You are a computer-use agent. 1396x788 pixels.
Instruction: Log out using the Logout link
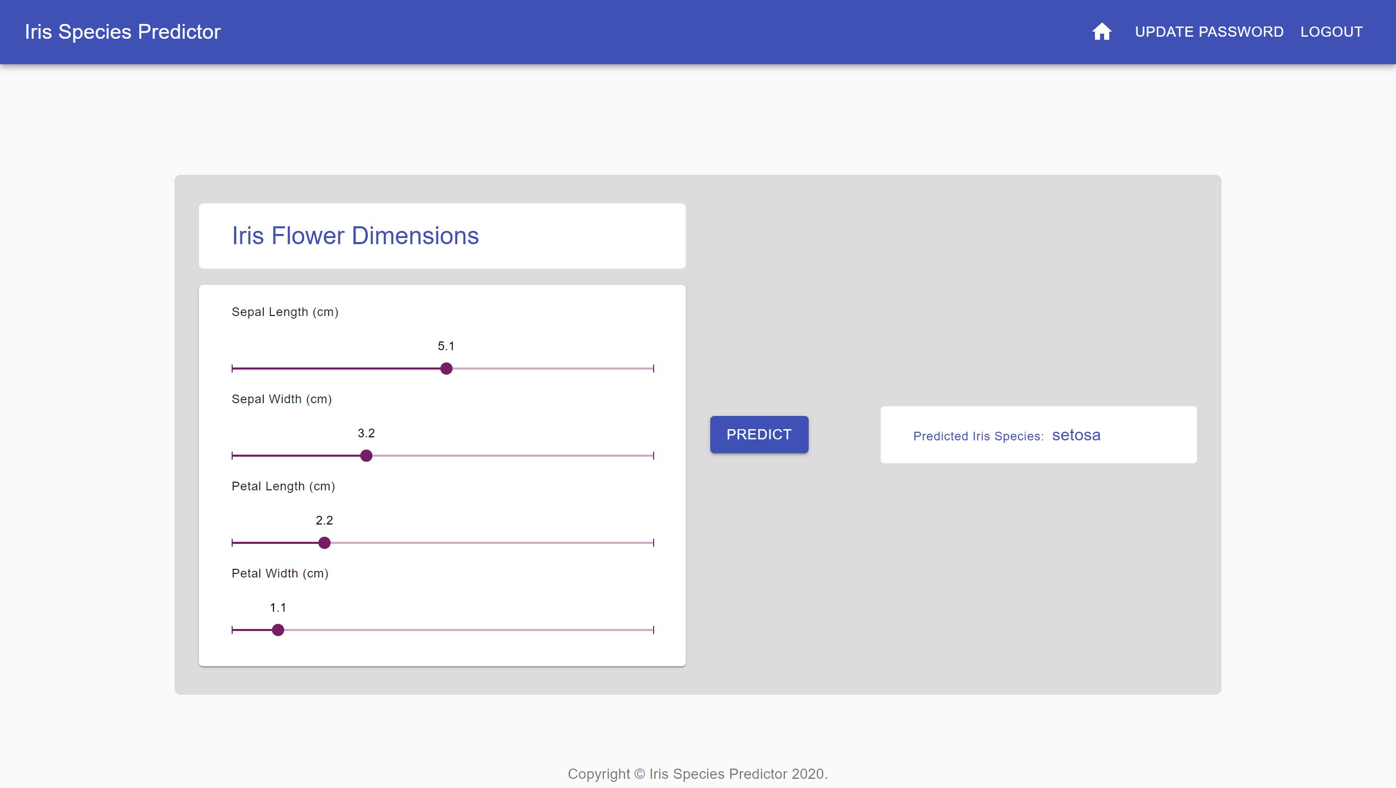tap(1331, 32)
